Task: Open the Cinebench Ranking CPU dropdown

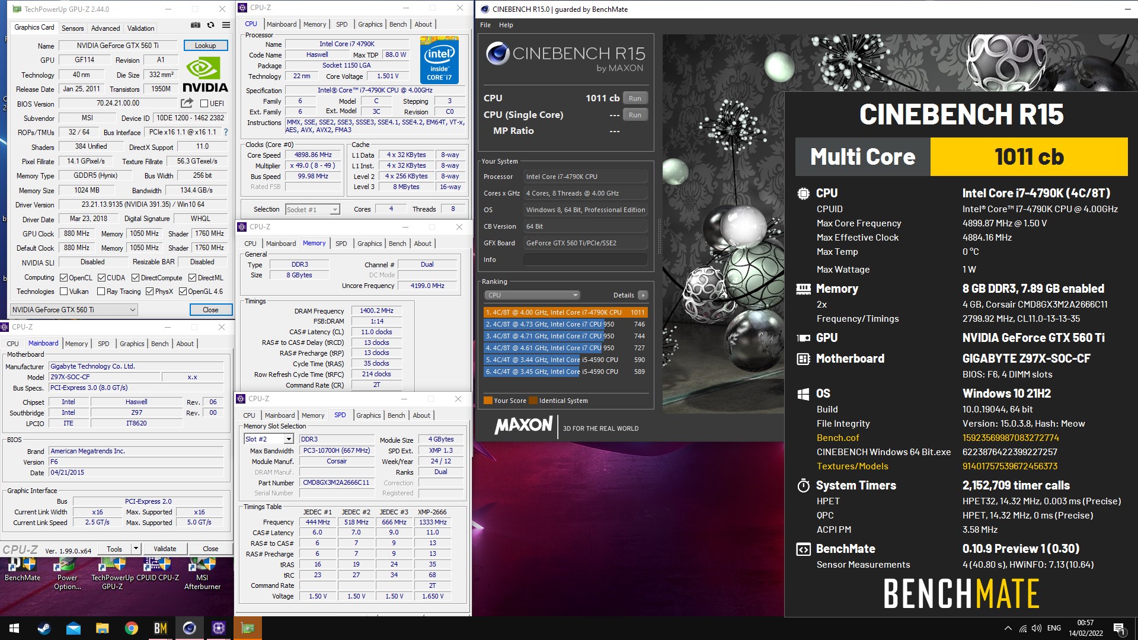Action: pos(532,295)
